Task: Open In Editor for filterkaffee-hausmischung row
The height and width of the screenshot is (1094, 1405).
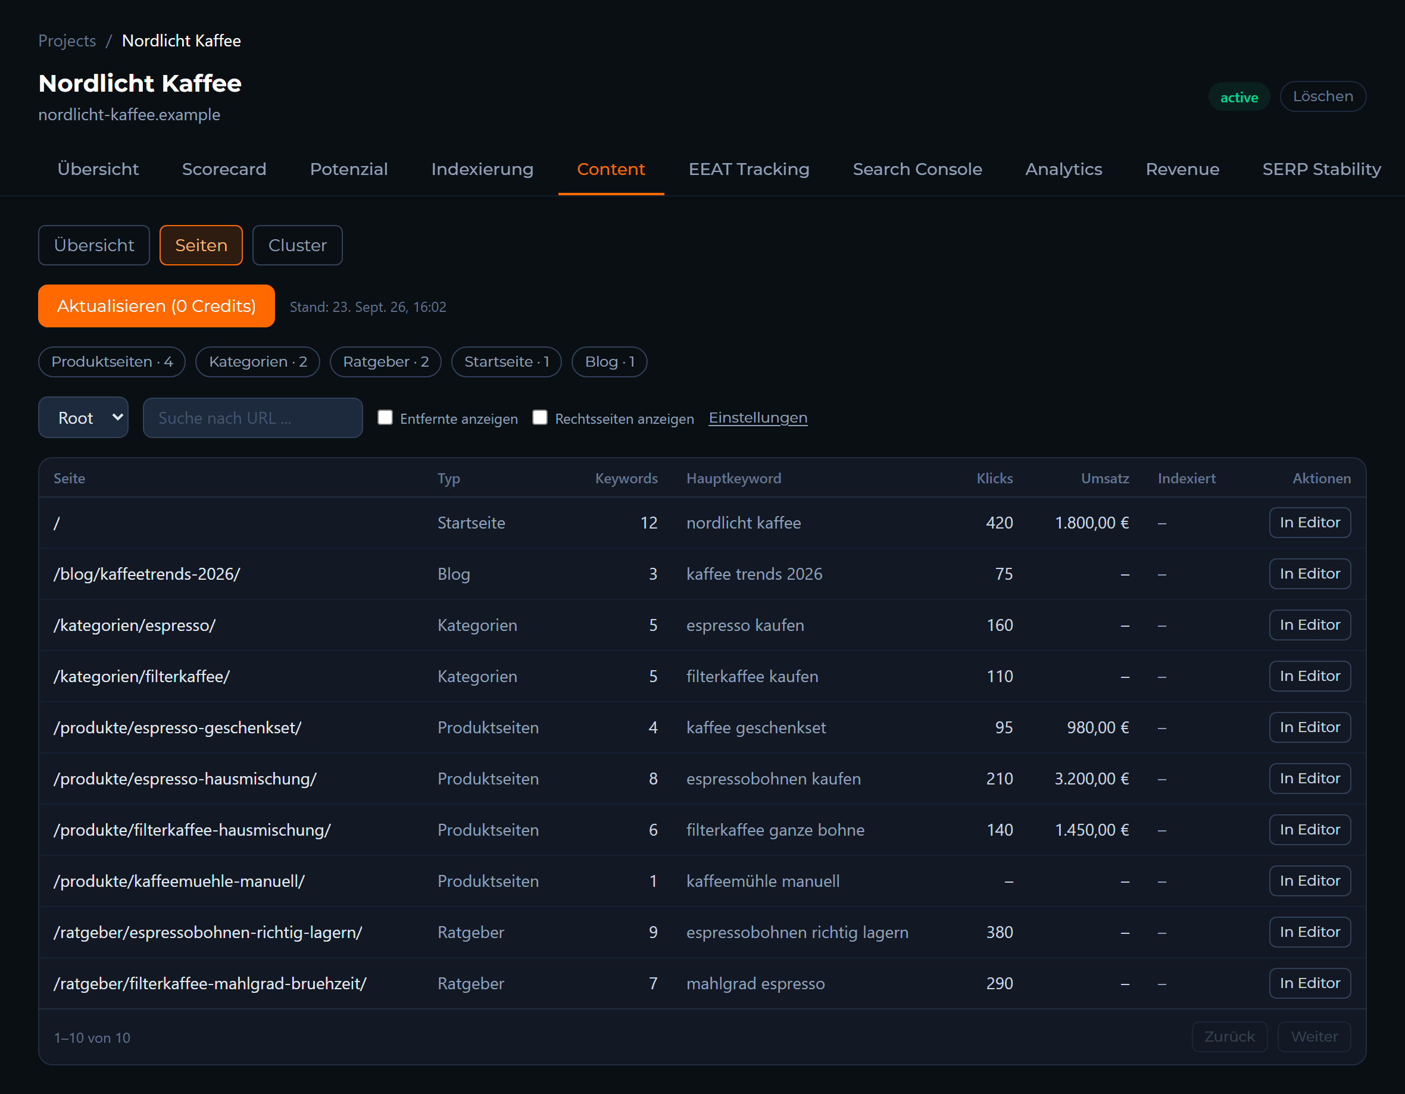Action: 1310,830
